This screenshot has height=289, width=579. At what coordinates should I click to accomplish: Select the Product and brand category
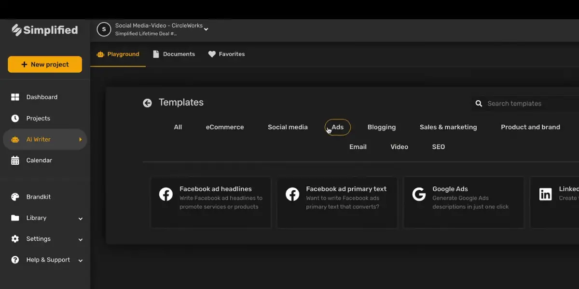pos(530,127)
